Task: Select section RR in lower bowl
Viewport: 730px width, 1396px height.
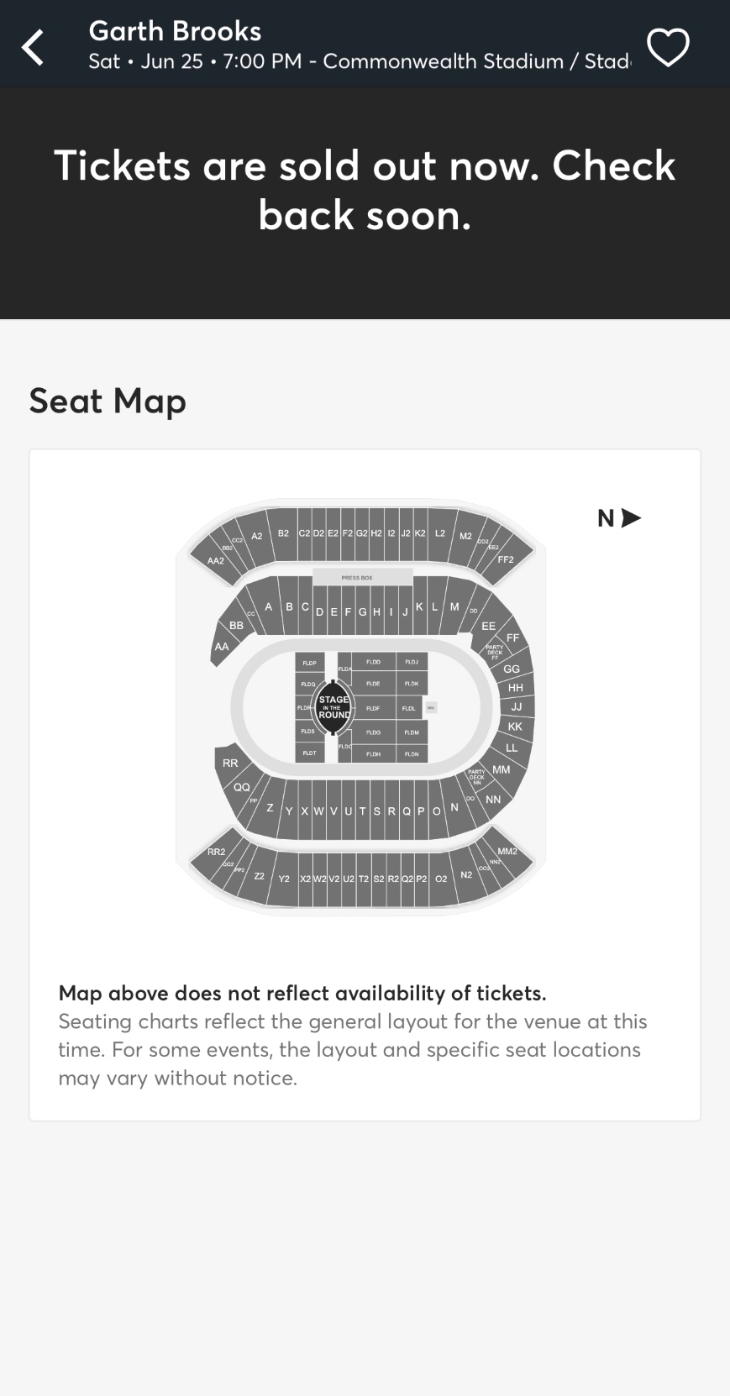Action: pyautogui.click(x=230, y=763)
